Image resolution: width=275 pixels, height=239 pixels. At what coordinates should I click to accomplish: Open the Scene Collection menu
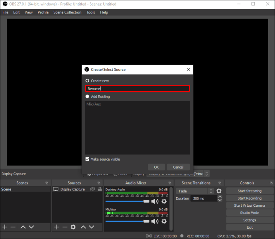[x=67, y=12]
